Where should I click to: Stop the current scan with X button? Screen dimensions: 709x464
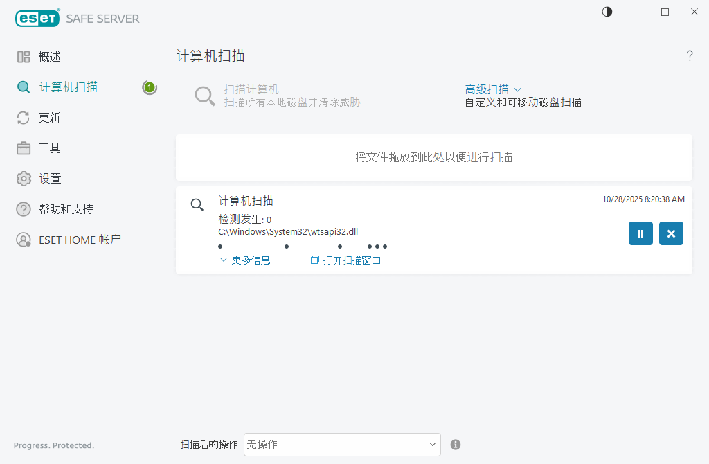[670, 233]
